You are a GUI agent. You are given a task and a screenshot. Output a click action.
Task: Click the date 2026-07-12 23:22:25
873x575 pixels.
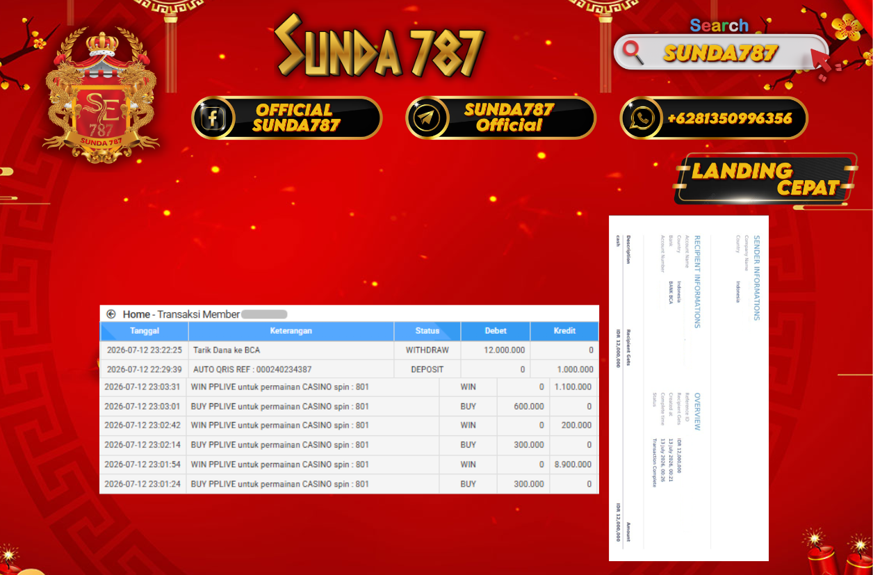coord(145,350)
